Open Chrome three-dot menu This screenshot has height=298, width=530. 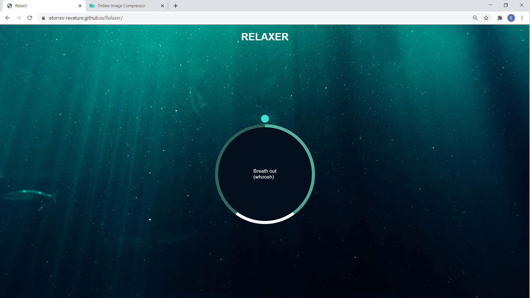pyautogui.click(x=522, y=18)
